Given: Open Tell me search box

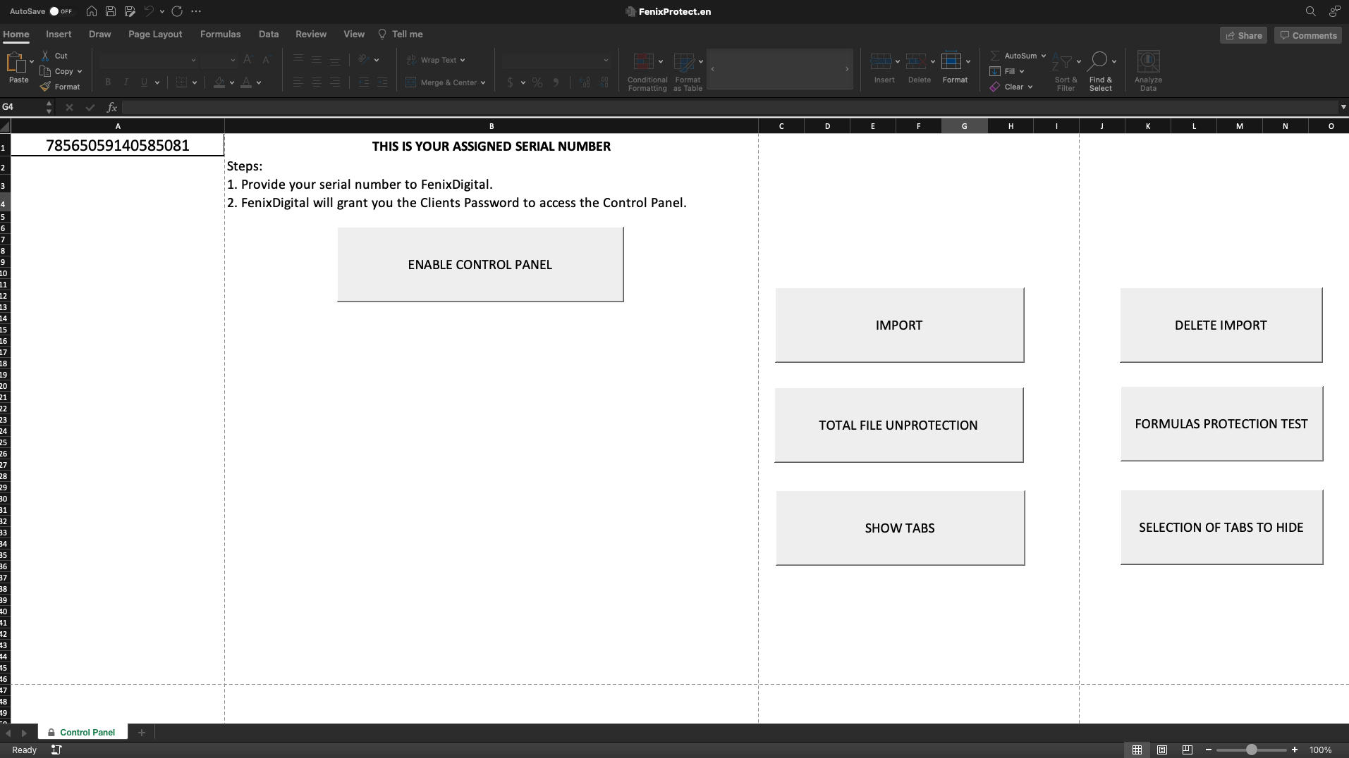Looking at the screenshot, I should (401, 34).
